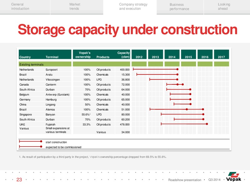Click the Canterm terminal cell
The height and width of the screenshot is (187, 250).
pos(51,84)
